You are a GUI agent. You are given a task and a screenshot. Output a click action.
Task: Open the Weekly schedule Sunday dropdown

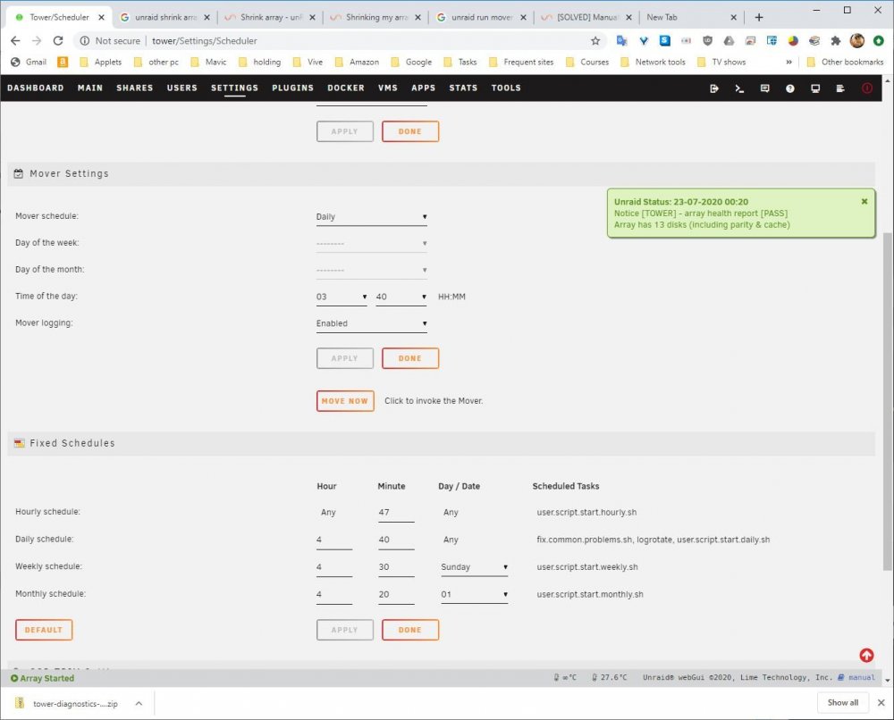coord(475,567)
